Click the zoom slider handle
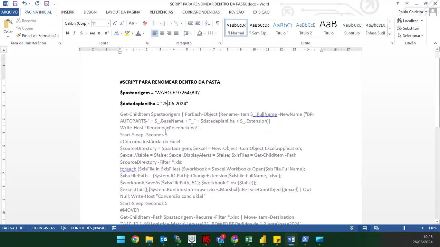Screen dimensions: 440x247 click(404, 228)
